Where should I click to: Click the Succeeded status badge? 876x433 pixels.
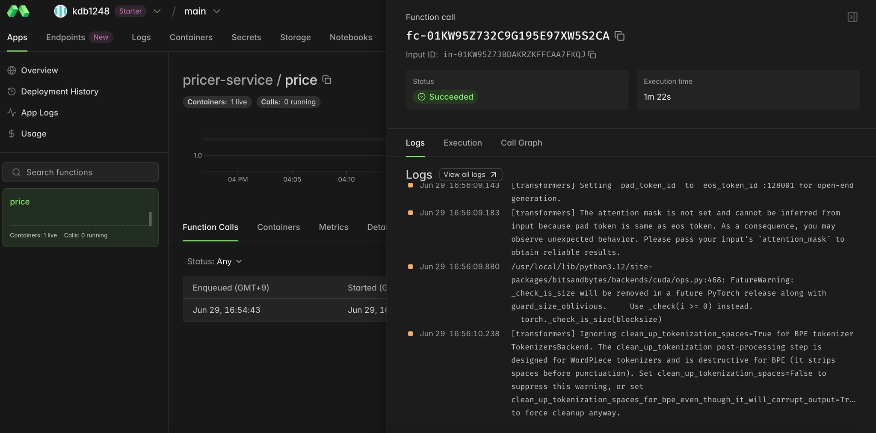(445, 97)
